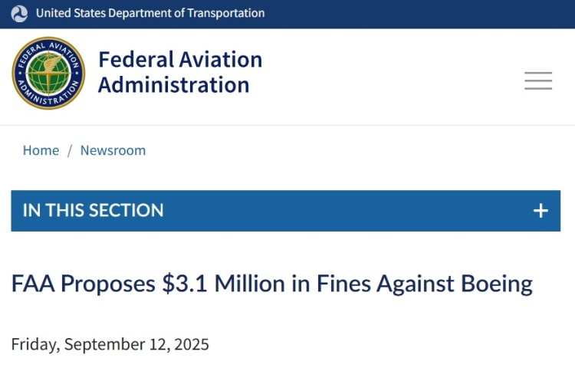Click the Federal Aviation Administration site title

(180, 72)
